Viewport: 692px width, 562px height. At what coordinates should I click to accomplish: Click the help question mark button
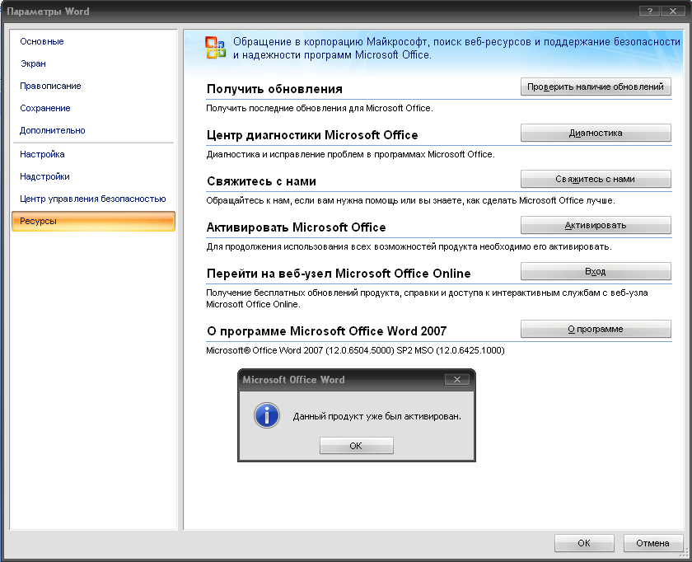click(x=650, y=11)
